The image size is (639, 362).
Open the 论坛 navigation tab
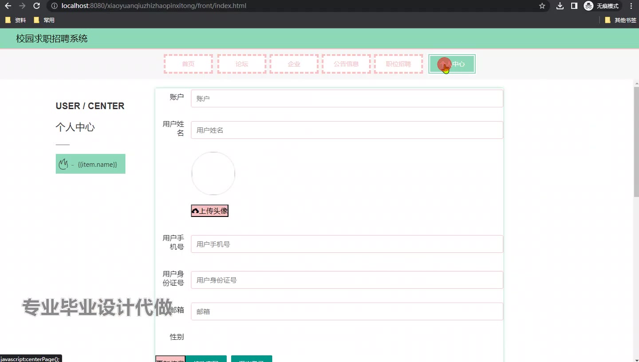click(x=242, y=64)
